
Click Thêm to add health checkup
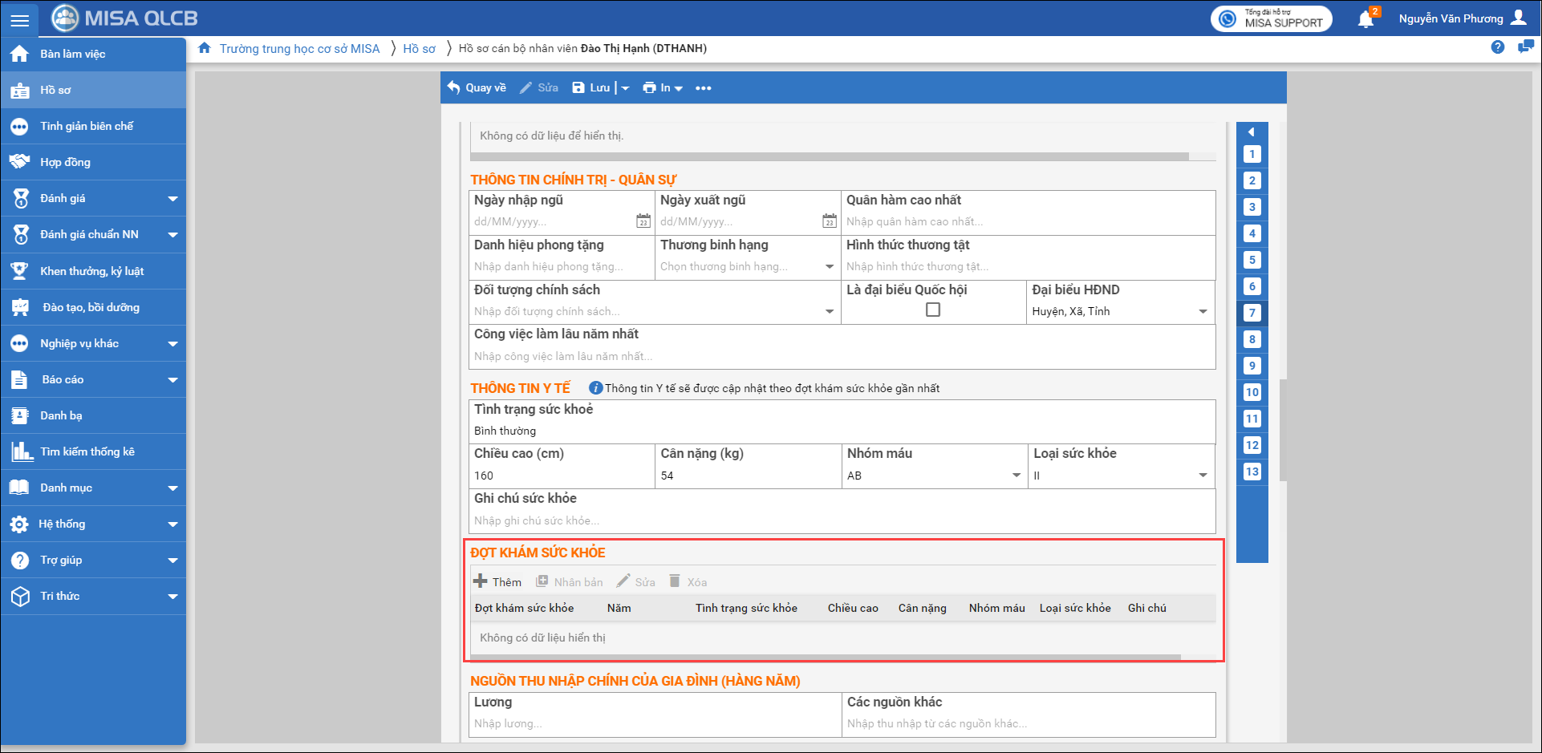(x=497, y=581)
